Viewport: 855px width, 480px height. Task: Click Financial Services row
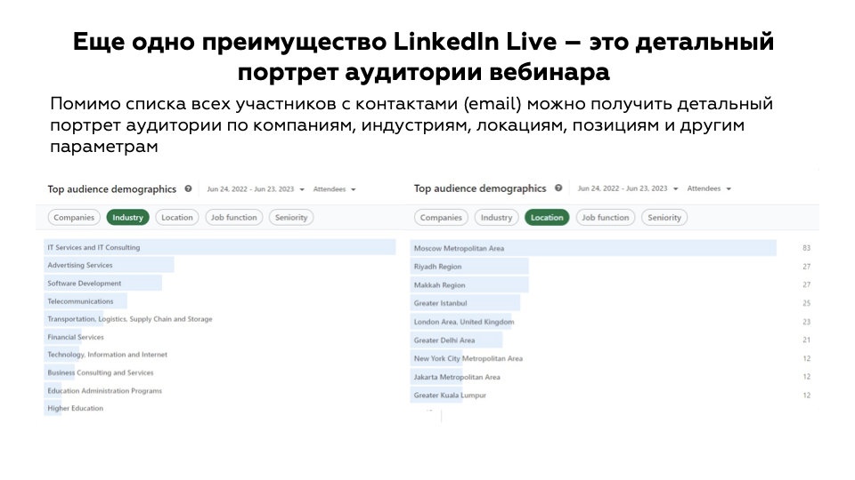[75, 337]
